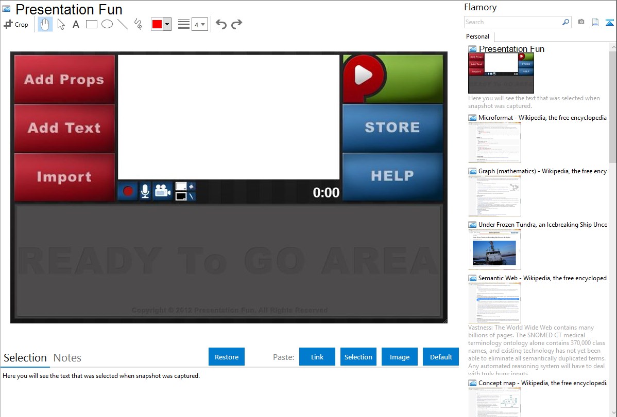Click the line thickness icon
617x417 pixels.
[184, 24]
